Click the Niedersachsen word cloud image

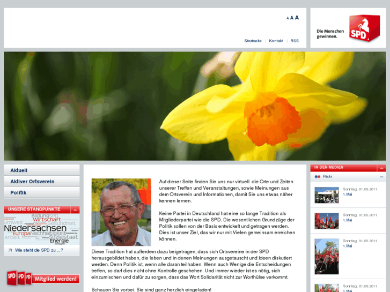click(x=42, y=229)
